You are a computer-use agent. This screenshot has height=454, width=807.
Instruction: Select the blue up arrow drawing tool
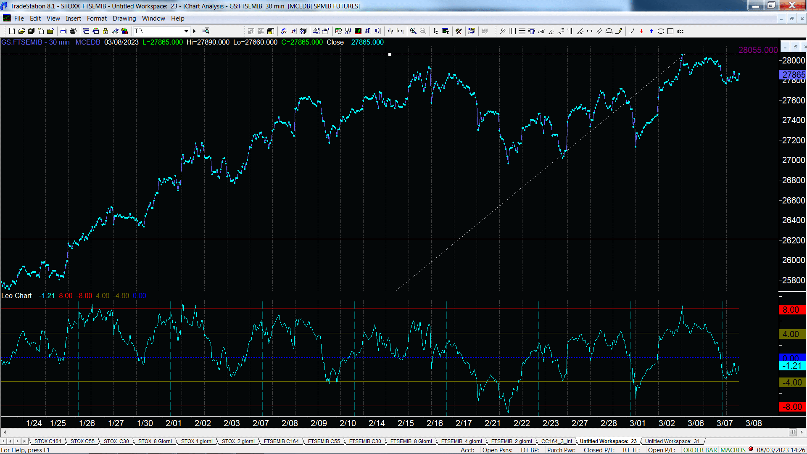pyautogui.click(x=651, y=31)
